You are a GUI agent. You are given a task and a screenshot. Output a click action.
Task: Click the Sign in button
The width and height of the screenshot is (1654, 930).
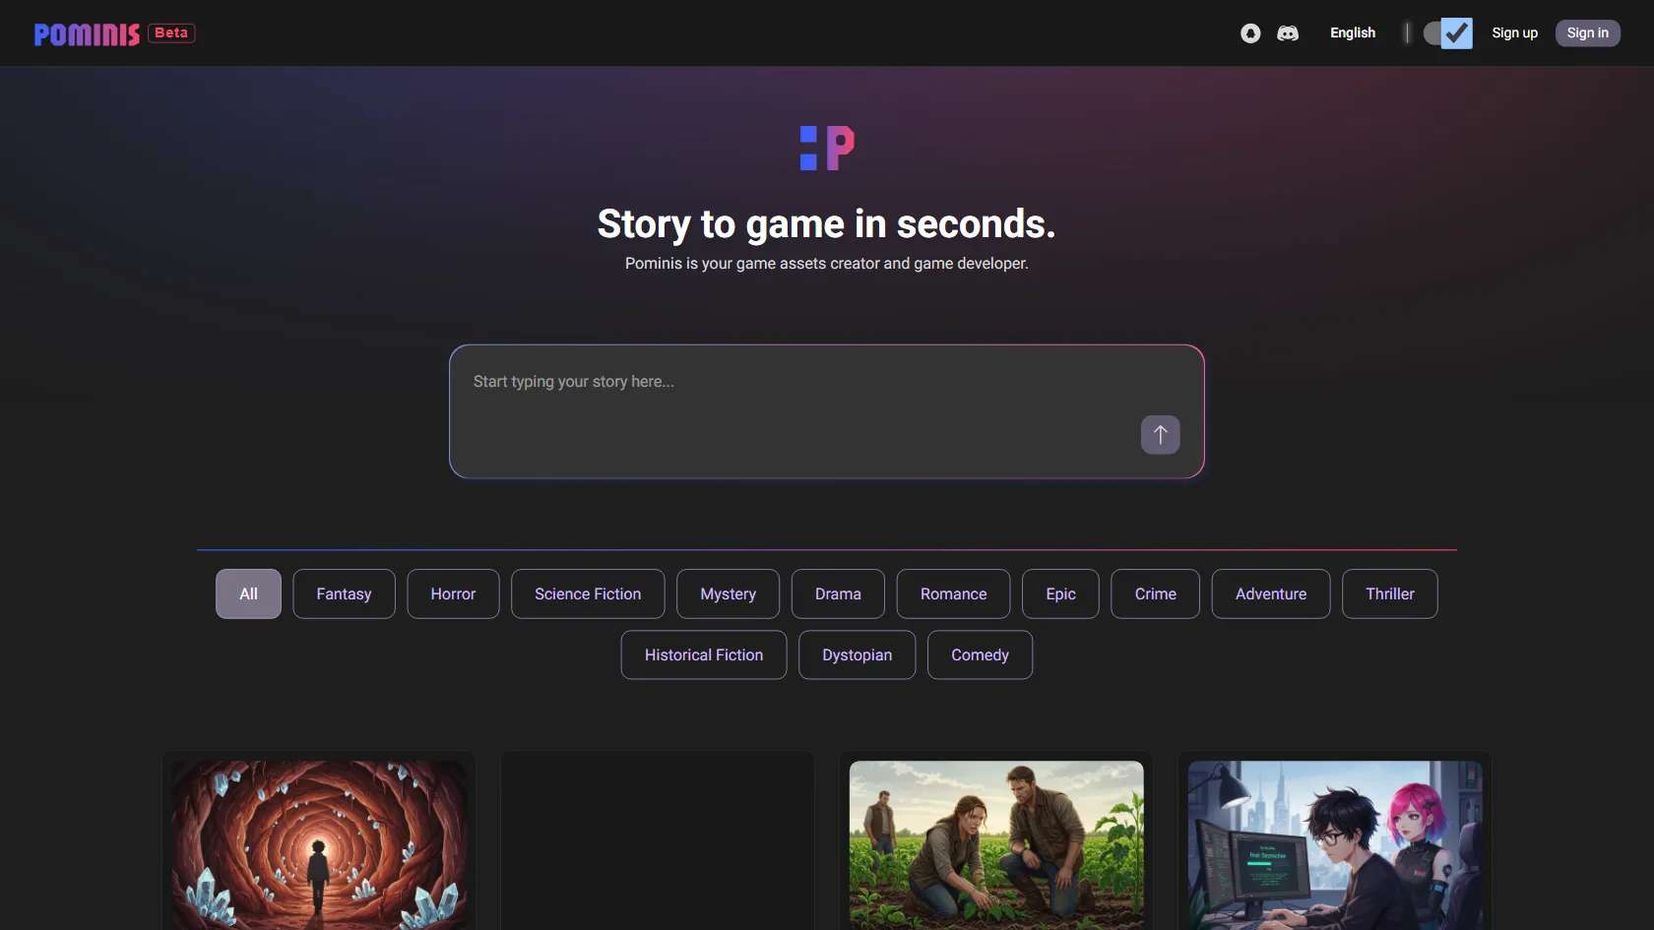(1587, 33)
